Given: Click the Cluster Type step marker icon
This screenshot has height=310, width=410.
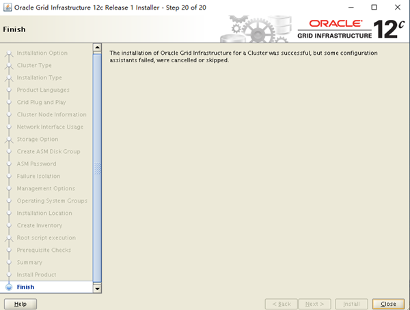Looking at the screenshot, I should click(x=9, y=66).
